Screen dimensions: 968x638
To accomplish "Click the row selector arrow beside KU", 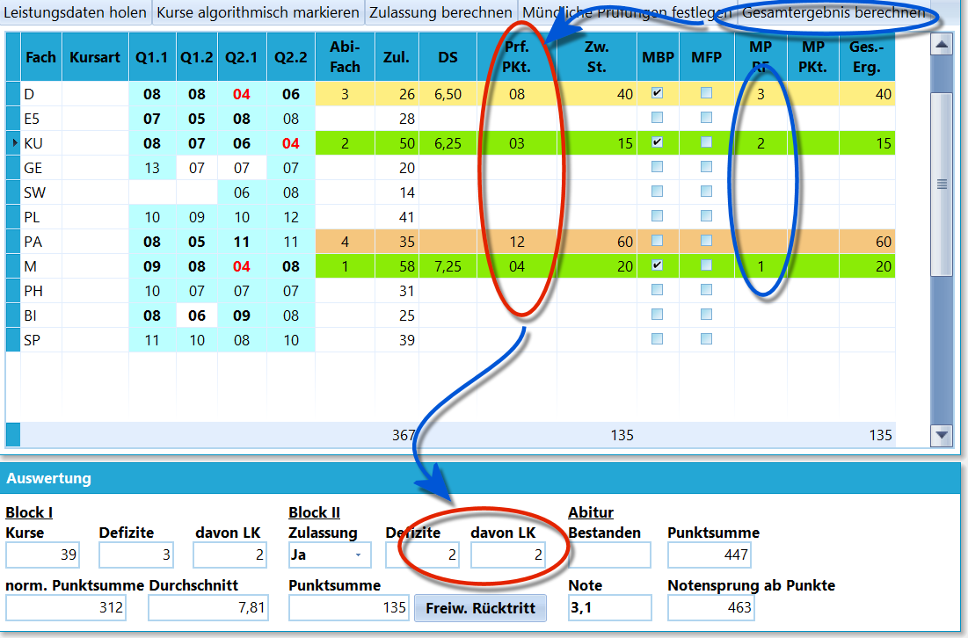I will [x=13, y=143].
